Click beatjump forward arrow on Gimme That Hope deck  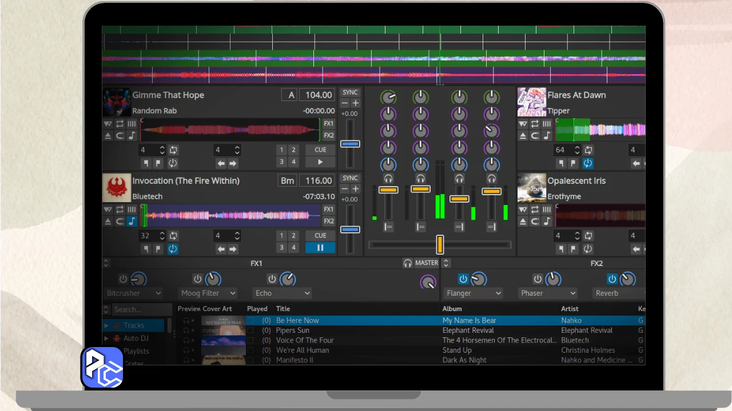click(233, 163)
